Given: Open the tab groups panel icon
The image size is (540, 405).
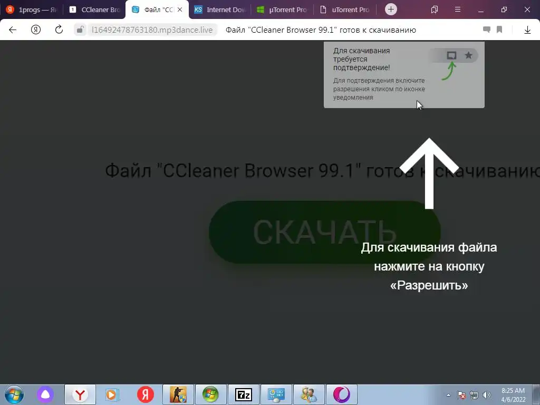Looking at the screenshot, I should [435, 9].
